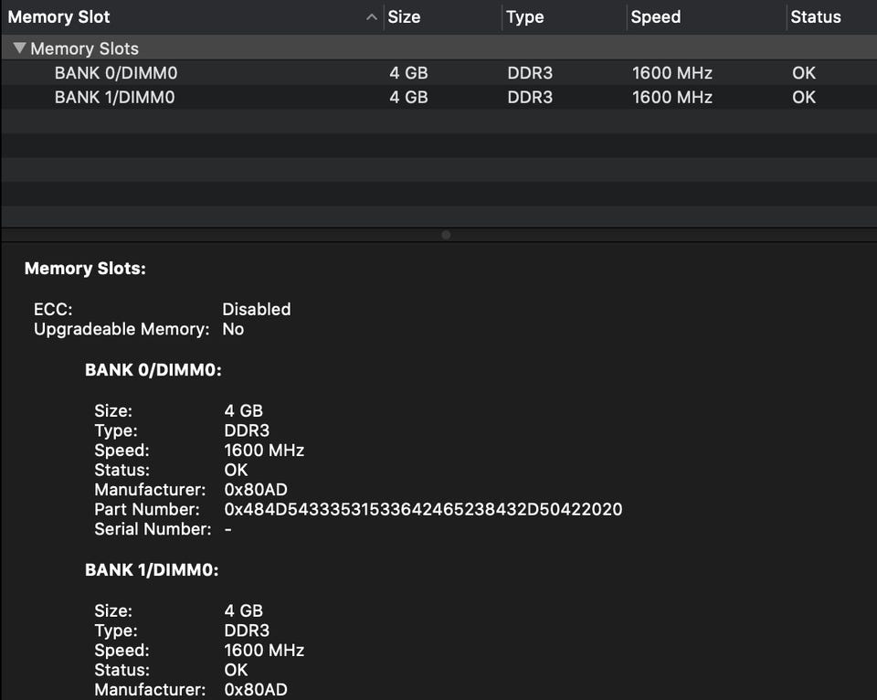This screenshot has height=700, width=877.
Task: Click the OK status cell of BANK 0 row
Action: coord(804,73)
